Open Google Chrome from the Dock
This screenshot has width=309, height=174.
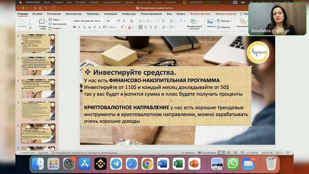coord(147,164)
